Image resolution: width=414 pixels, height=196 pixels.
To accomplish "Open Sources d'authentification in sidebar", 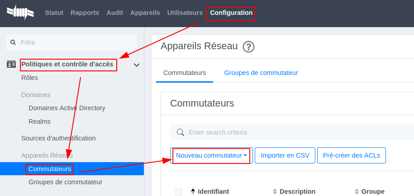I will coord(58,138).
